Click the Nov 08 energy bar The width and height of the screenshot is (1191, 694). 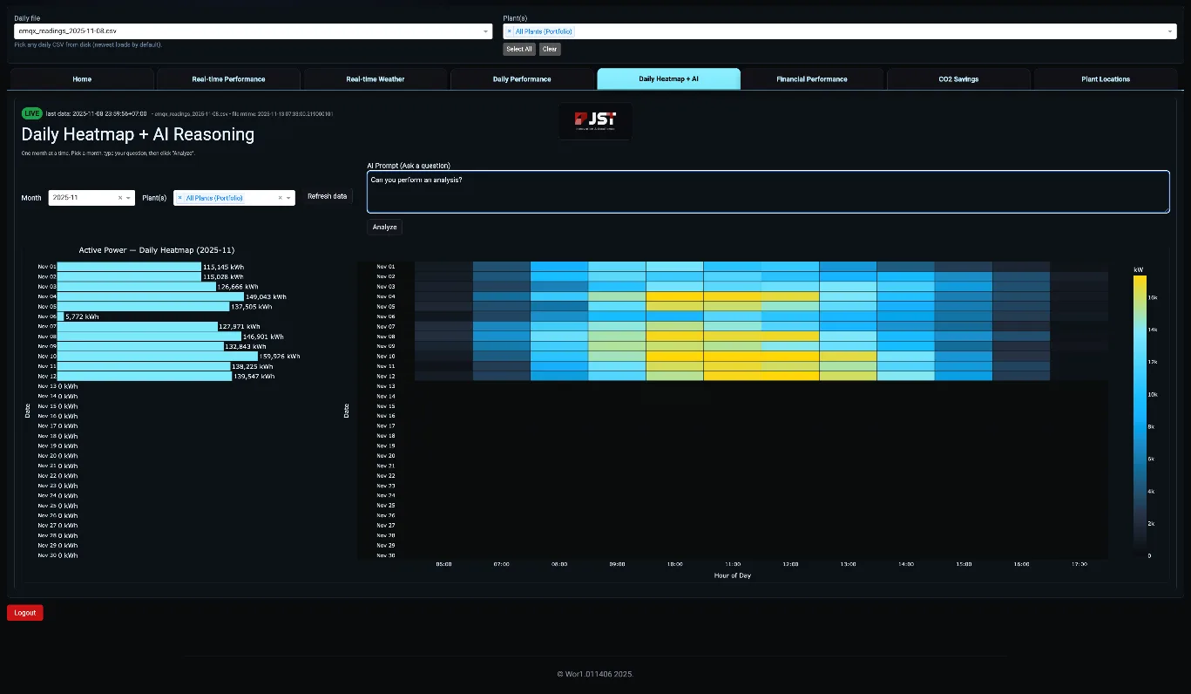point(149,337)
